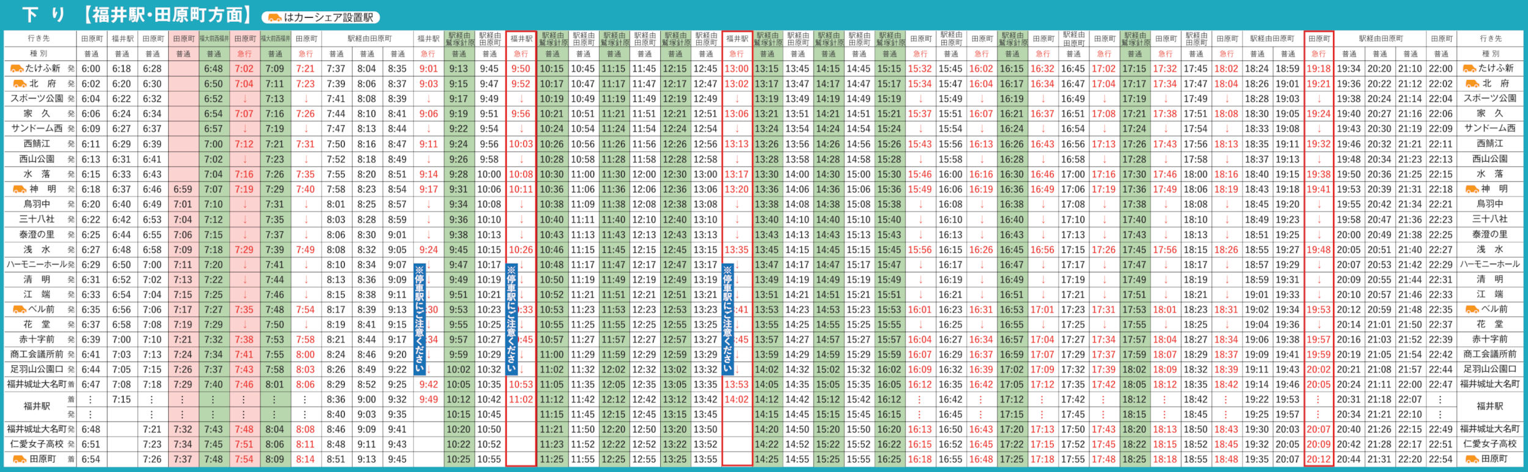Click car icon beside 神明 on right side
Viewport: 1528px width, 472px height.
pyautogui.click(x=1472, y=189)
